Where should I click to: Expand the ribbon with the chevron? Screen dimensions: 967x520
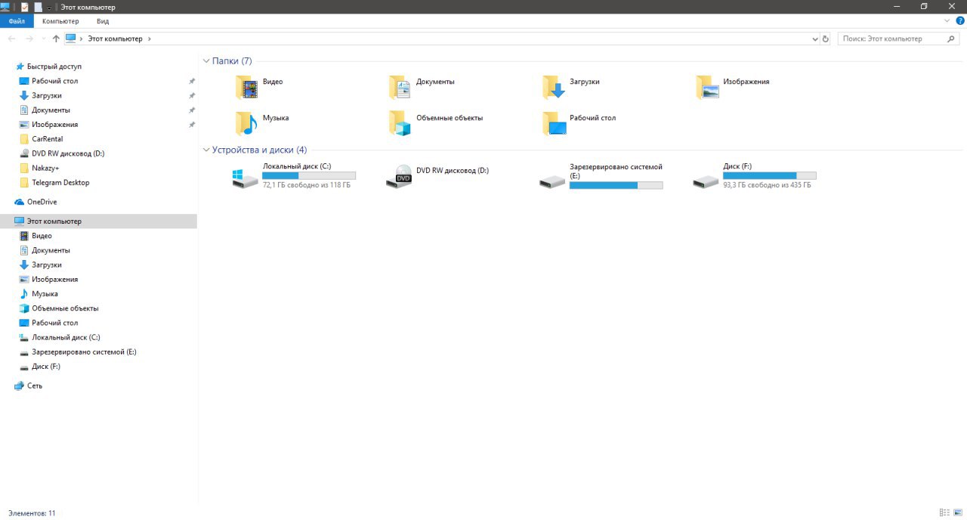(948, 21)
